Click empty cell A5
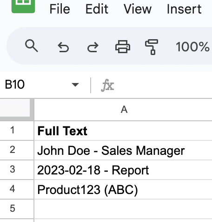This screenshot has width=212, height=222. pyautogui.click(x=123, y=209)
